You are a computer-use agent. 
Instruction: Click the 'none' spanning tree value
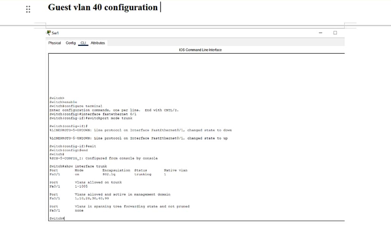point(79,211)
